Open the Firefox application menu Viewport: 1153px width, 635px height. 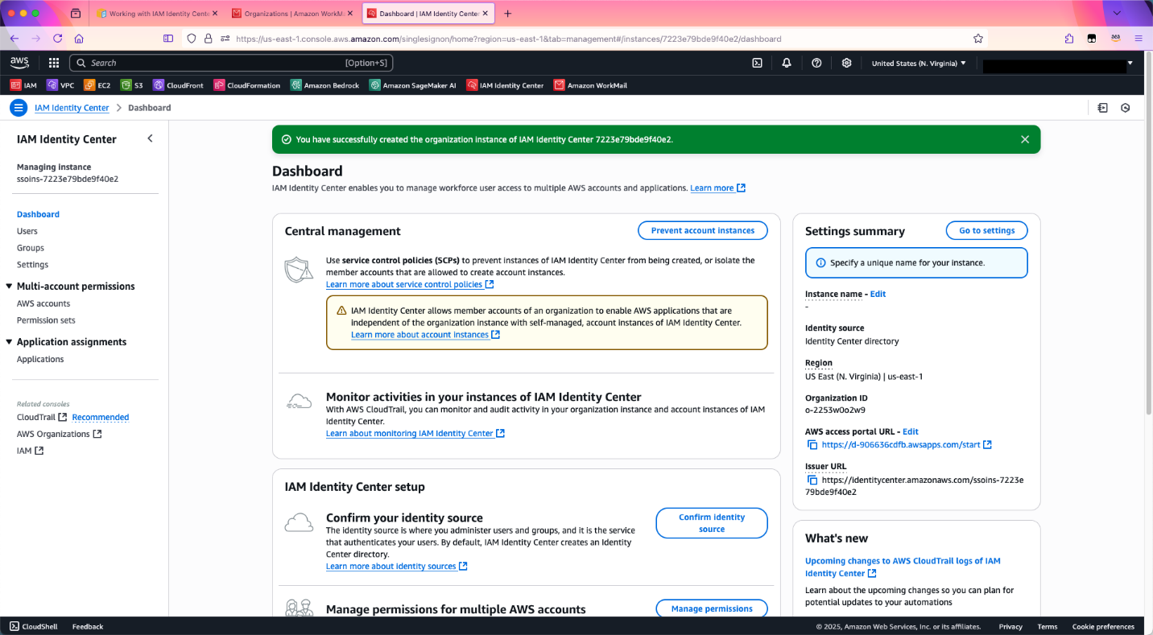pyautogui.click(x=1139, y=38)
